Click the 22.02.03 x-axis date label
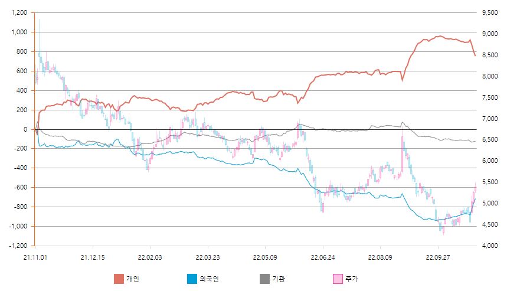Screen dimensions: 507x291 (x=149, y=257)
